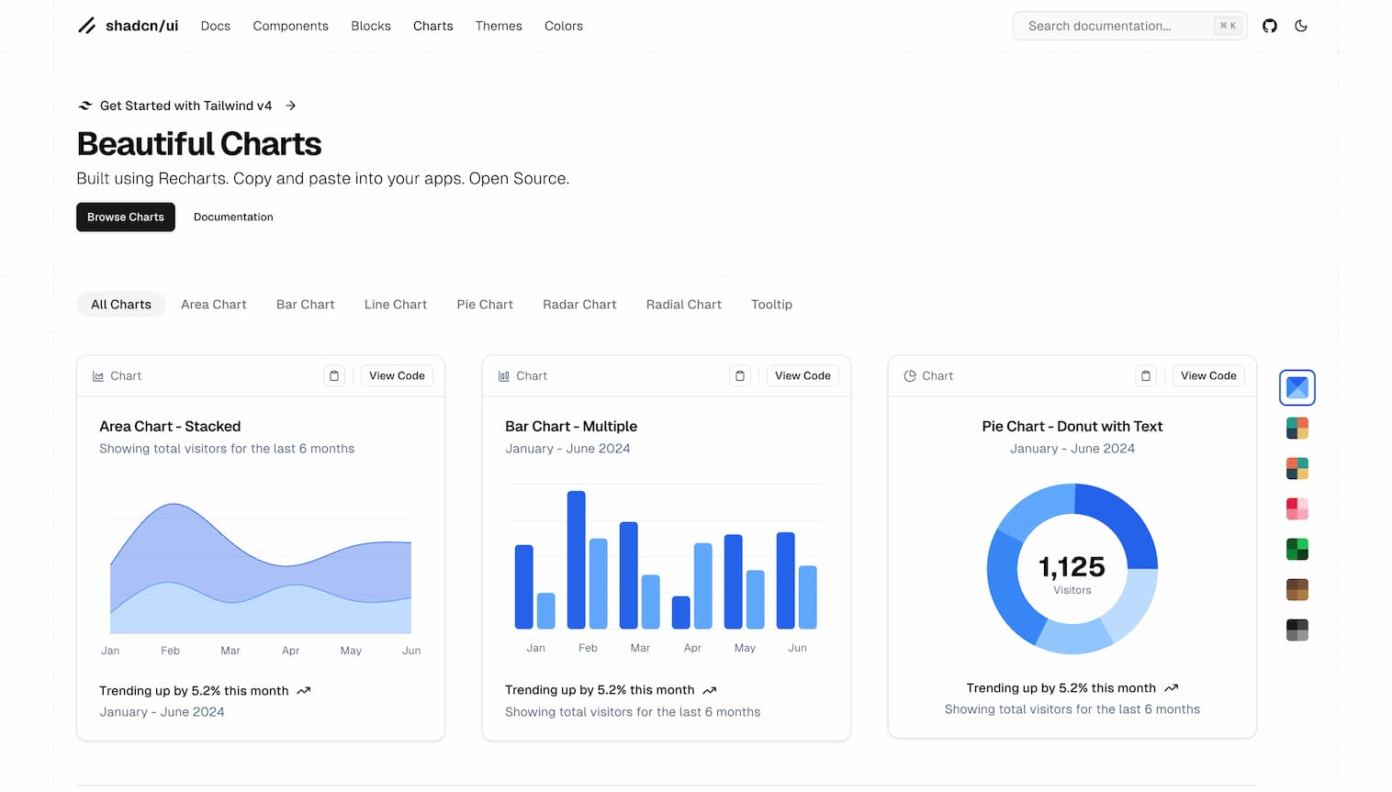
Task: View code for Bar Chart - Multiple
Action: (802, 375)
